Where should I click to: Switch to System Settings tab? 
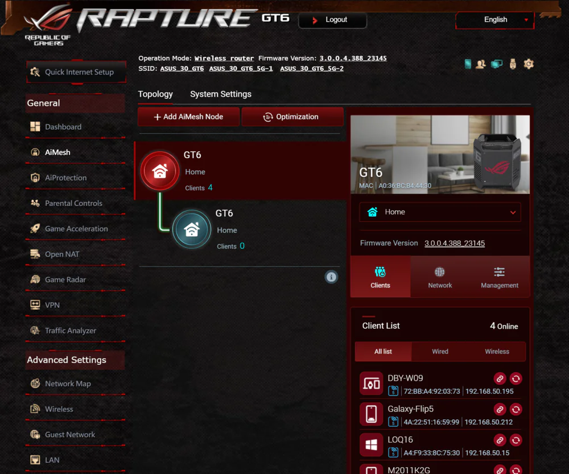click(x=221, y=94)
